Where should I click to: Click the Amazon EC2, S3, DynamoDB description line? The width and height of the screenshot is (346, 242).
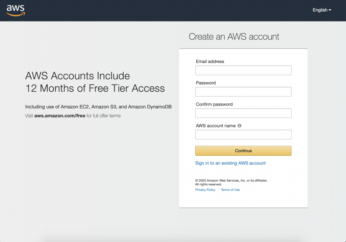tap(98, 107)
